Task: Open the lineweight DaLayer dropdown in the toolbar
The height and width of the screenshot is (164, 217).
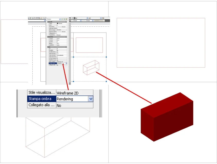Action: click(93, 20)
